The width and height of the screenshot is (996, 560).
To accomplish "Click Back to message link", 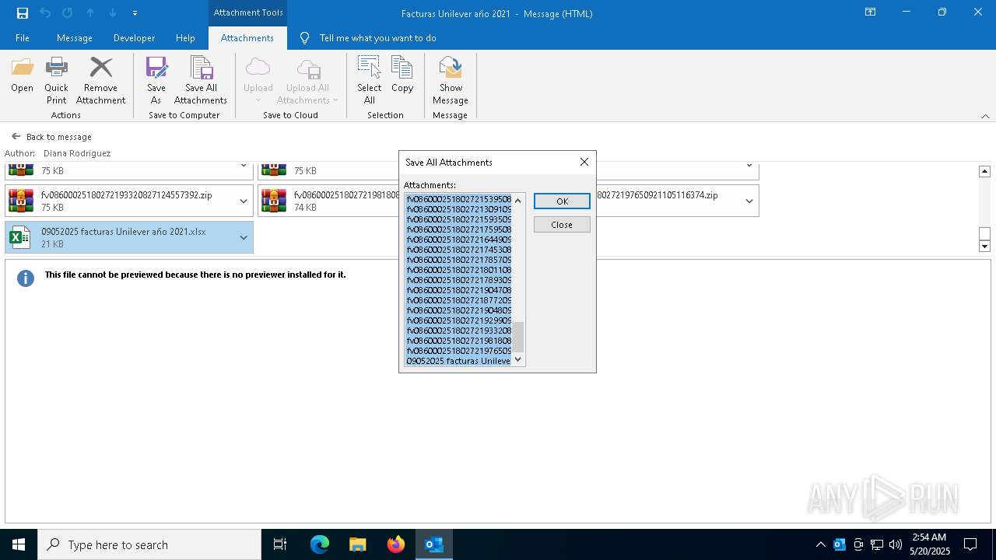I will 58,137.
